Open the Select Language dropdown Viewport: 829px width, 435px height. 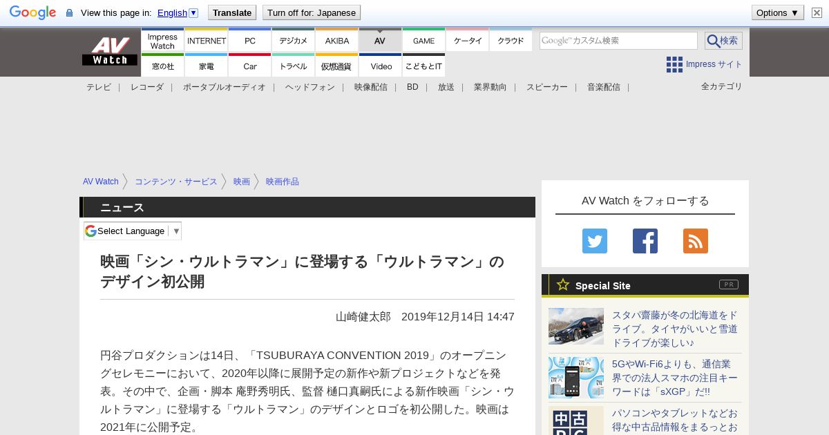point(133,231)
